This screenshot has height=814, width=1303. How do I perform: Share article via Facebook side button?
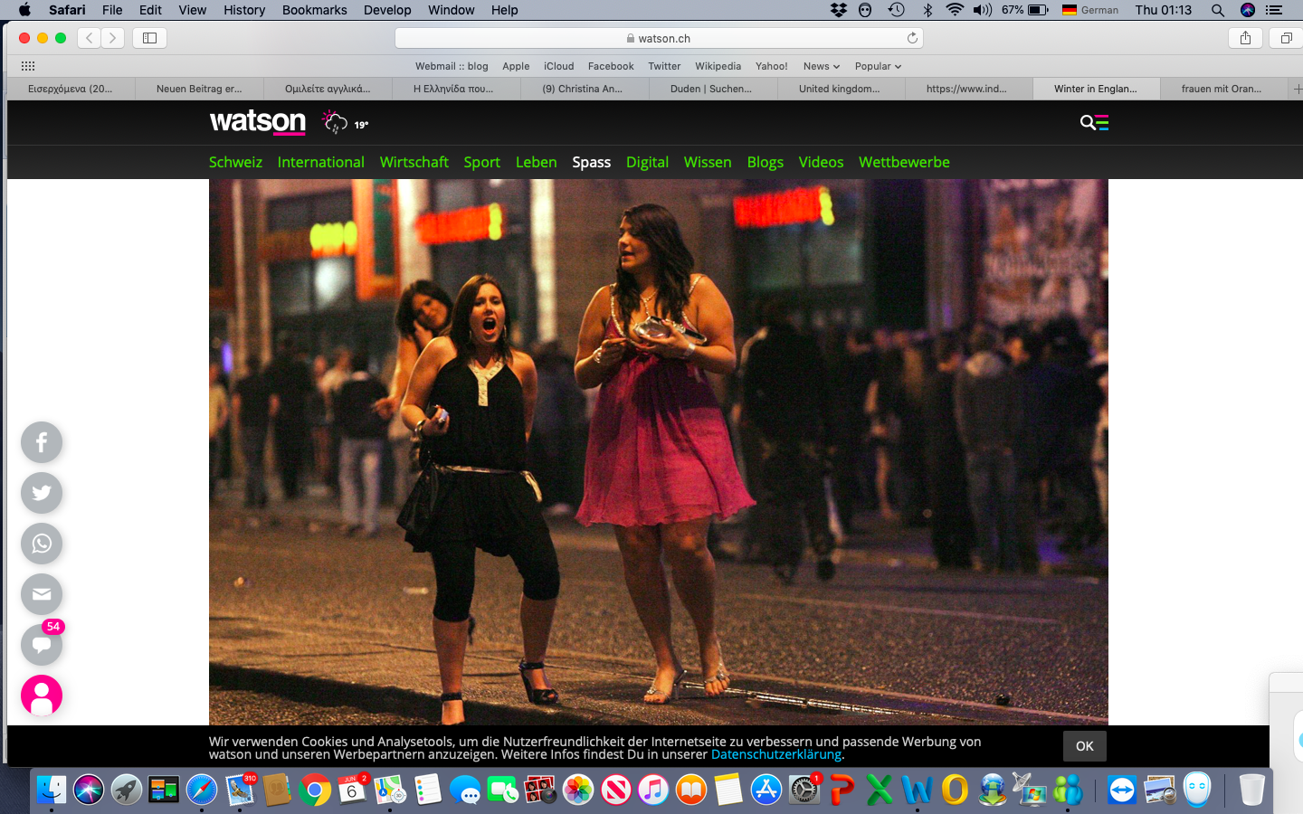42,442
